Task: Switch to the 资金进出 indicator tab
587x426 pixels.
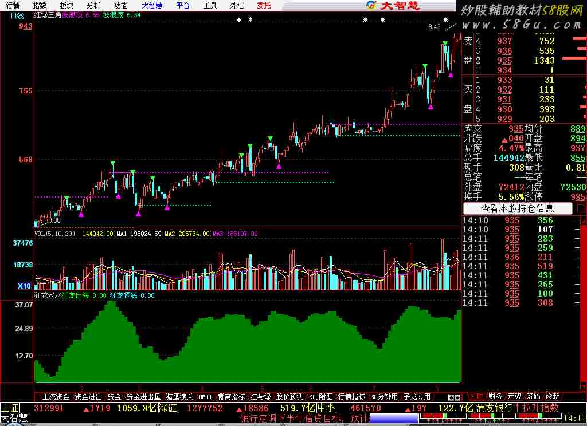Action: point(88,396)
